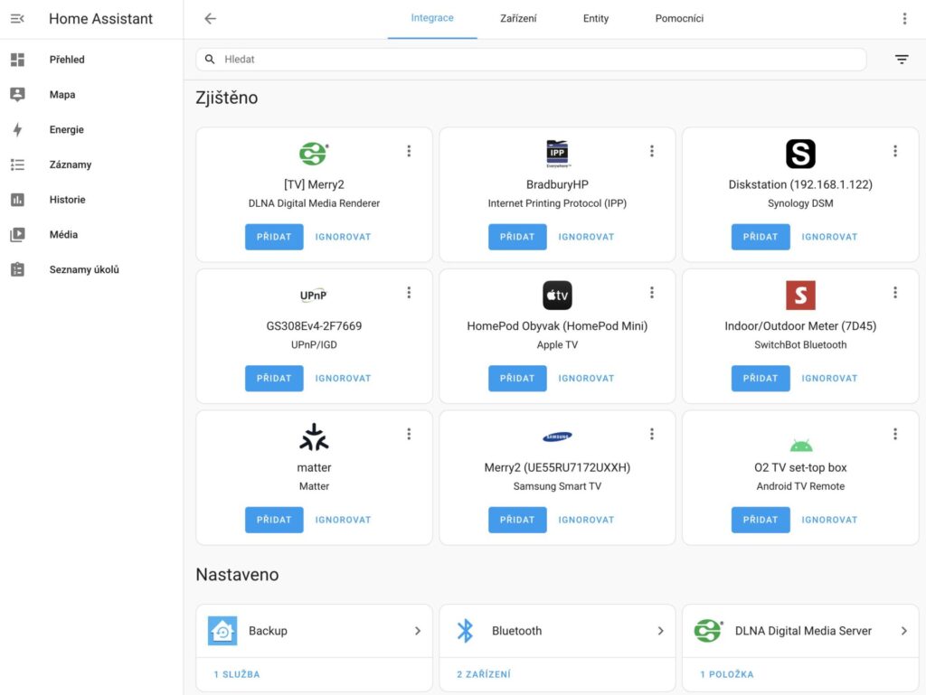Click the Samsung logo on Merry2 card
The width and height of the screenshot is (926, 695).
[557, 437]
